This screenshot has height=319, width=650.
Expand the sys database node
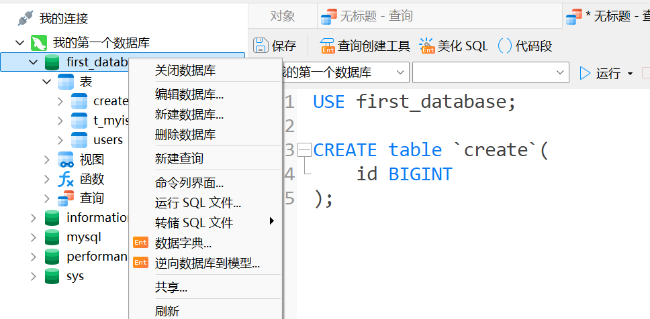point(34,276)
